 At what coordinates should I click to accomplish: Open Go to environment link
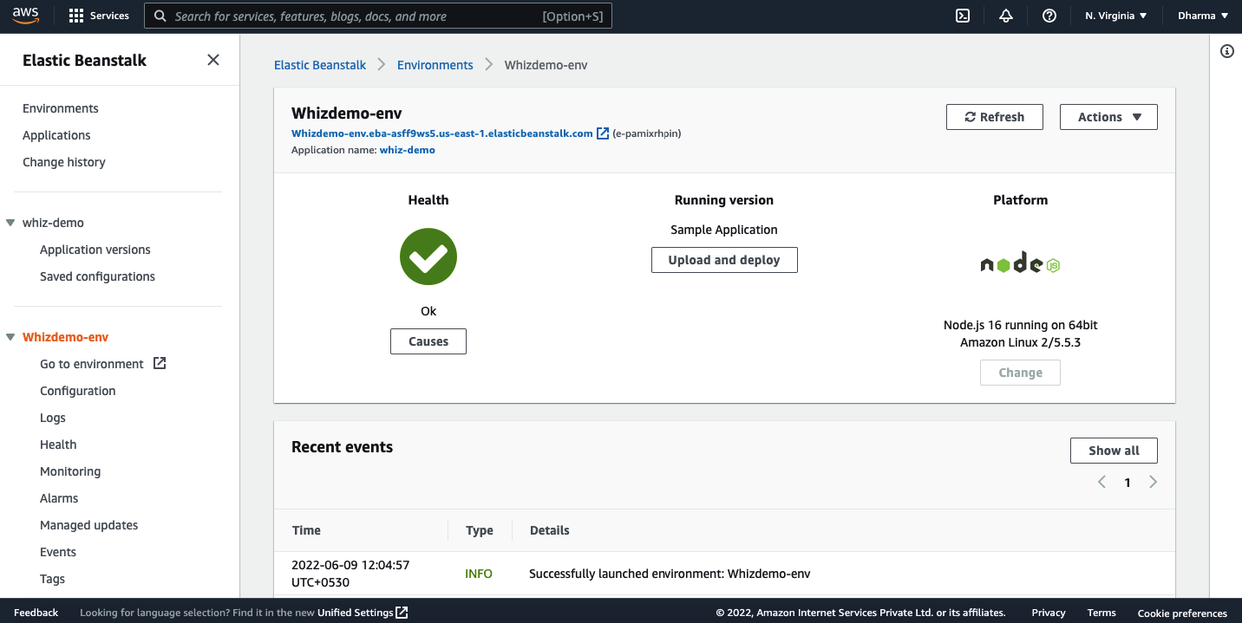(x=92, y=364)
